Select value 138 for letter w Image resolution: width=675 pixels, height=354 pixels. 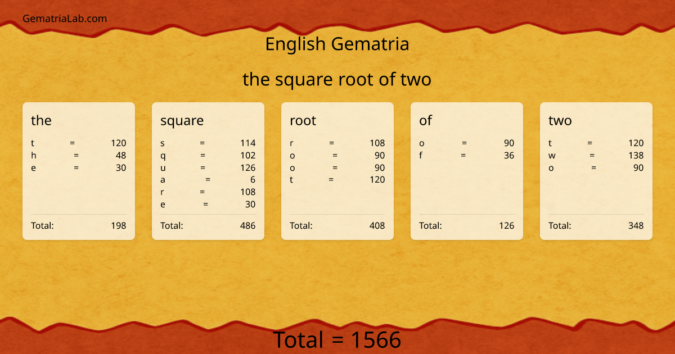[636, 156]
